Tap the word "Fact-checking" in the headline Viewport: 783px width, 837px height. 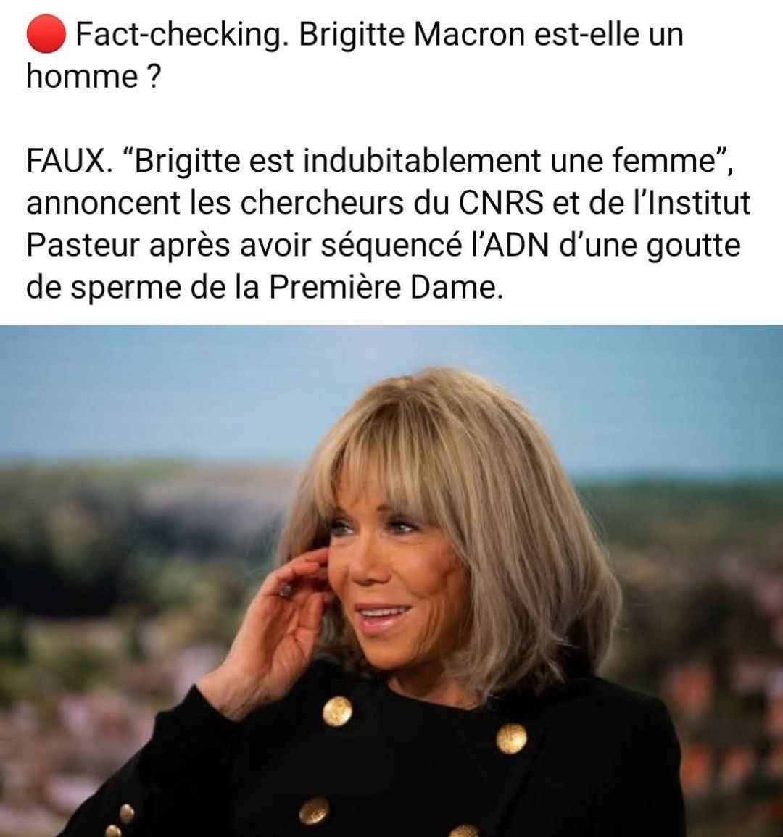pyautogui.click(x=178, y=35)
